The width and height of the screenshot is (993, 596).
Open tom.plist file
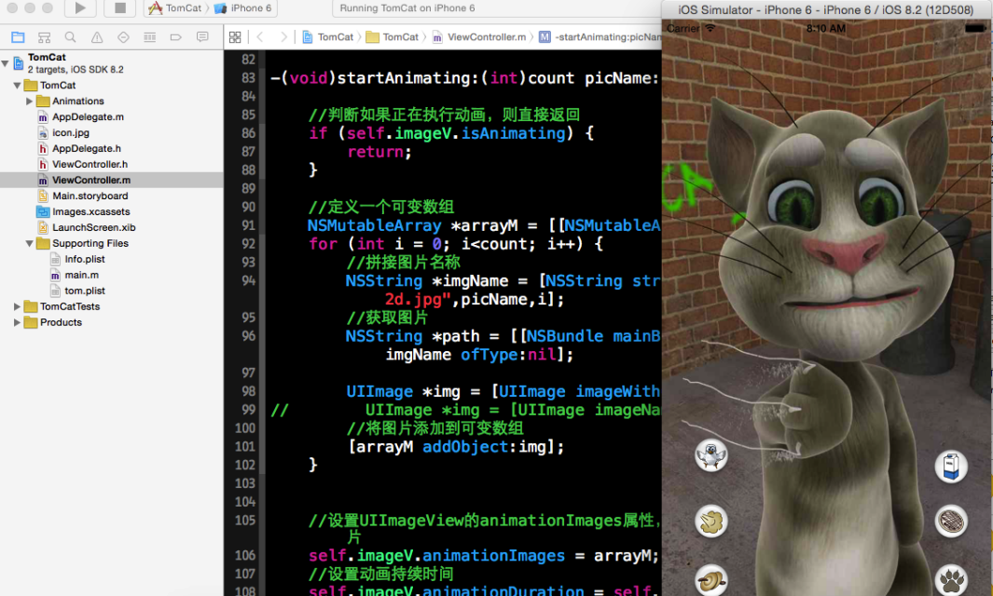coord(84,291)
